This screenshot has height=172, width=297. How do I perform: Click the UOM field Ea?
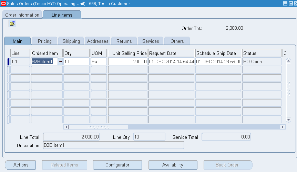tap(99, 61)
